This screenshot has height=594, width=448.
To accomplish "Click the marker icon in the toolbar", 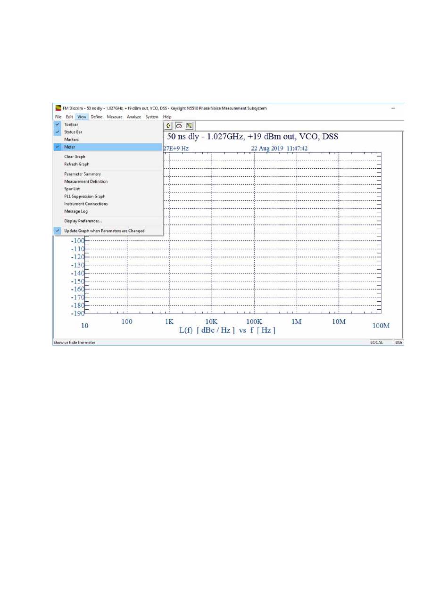I will (x=169, y=126).
